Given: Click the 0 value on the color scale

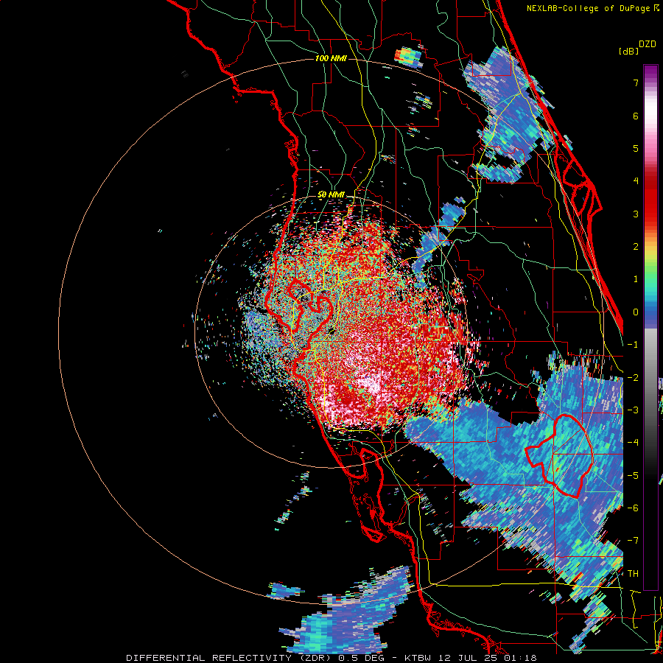Looking at the screenshot, I should (x=636, y=312).
